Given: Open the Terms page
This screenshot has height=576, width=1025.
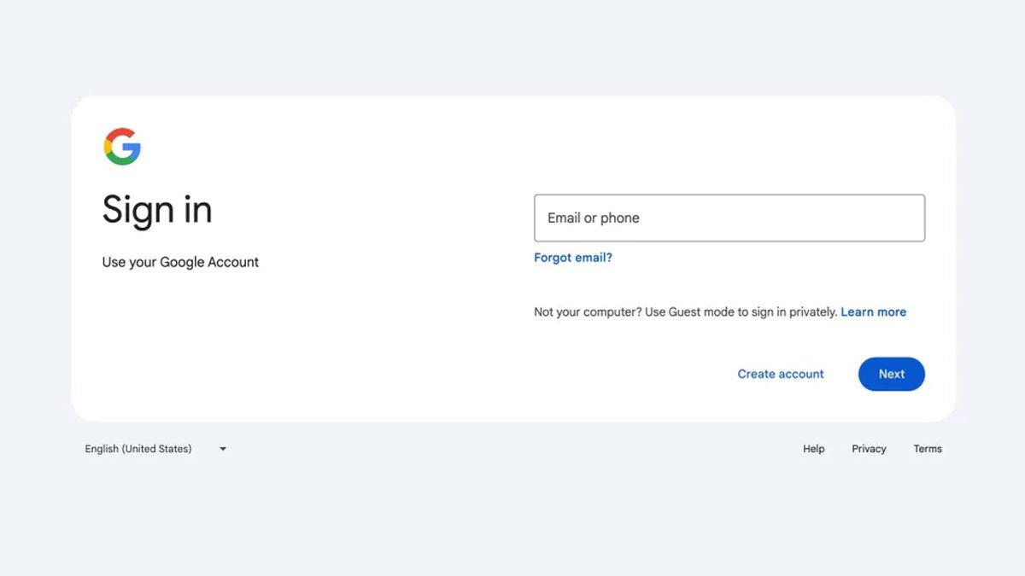Looking at the screenshot, I should [928, 448].
